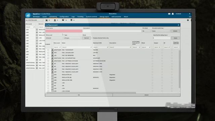Focus the event Description field
This screenshot has width=215, height=121.
(112, 31)
